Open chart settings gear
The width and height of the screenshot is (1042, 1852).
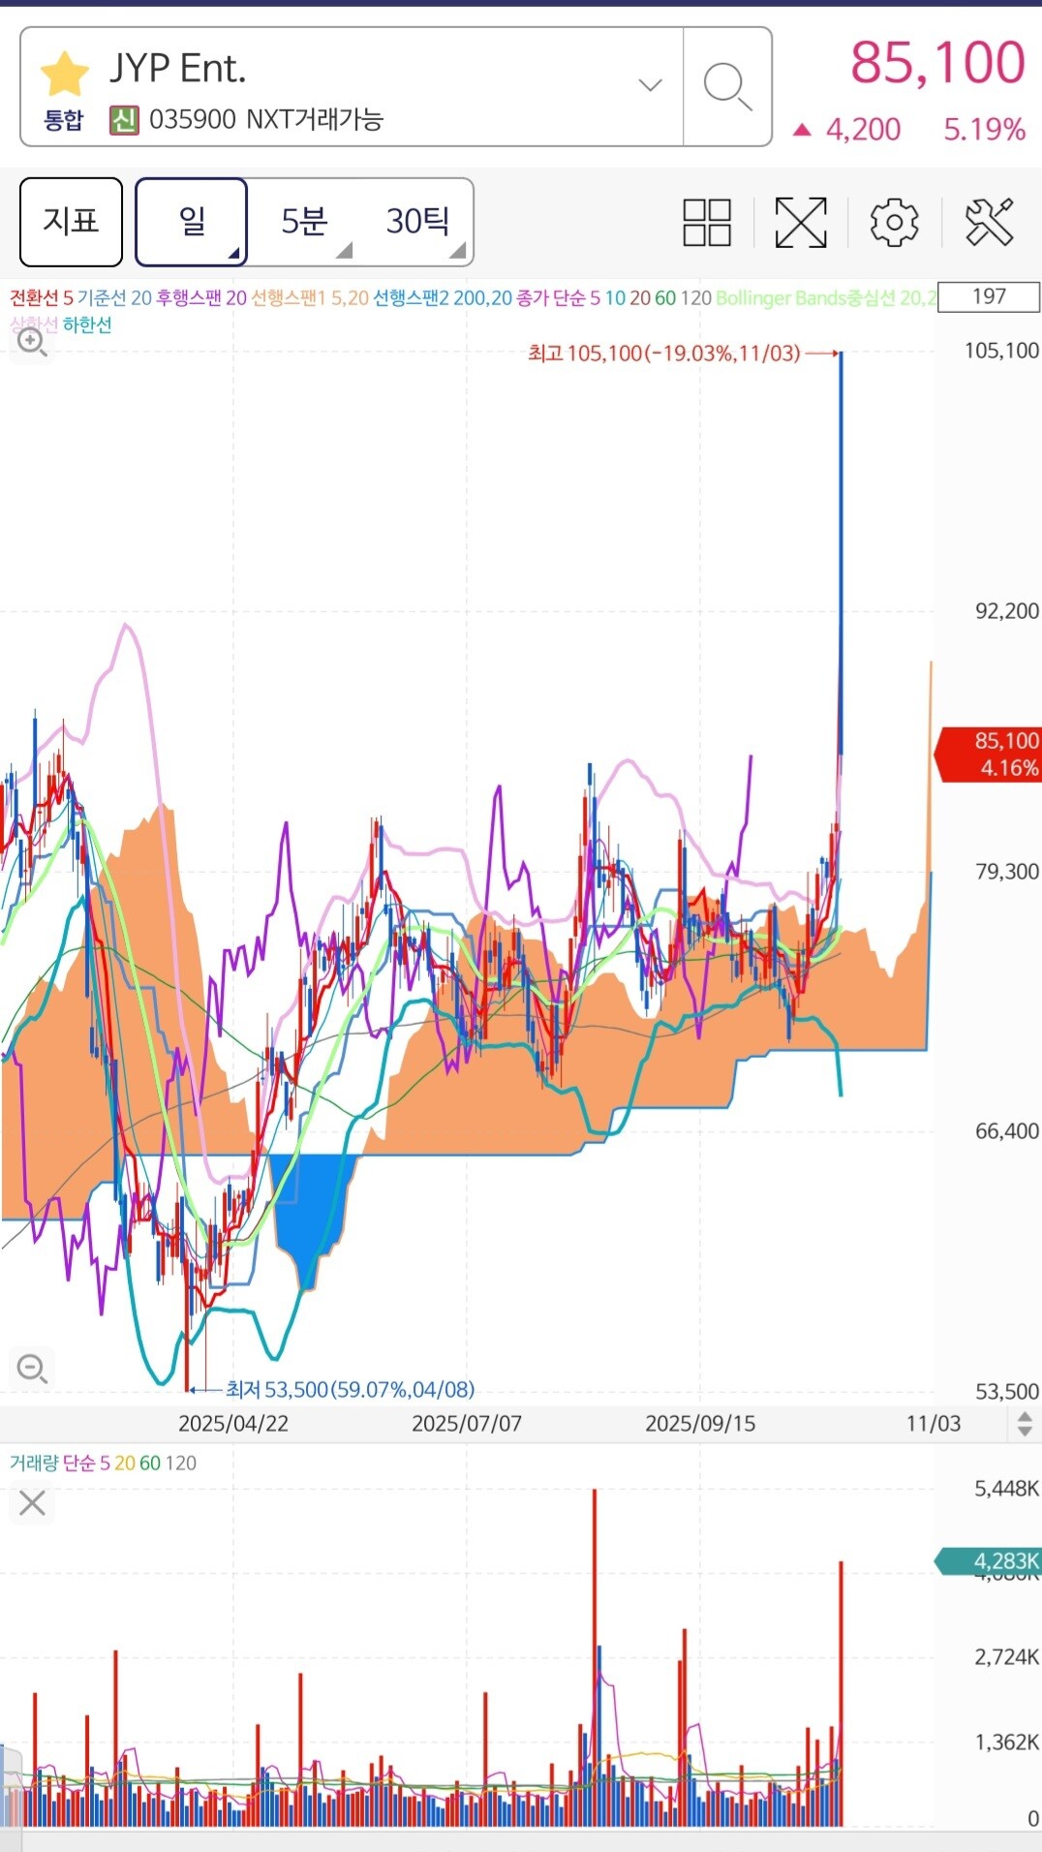coord(894,222)
